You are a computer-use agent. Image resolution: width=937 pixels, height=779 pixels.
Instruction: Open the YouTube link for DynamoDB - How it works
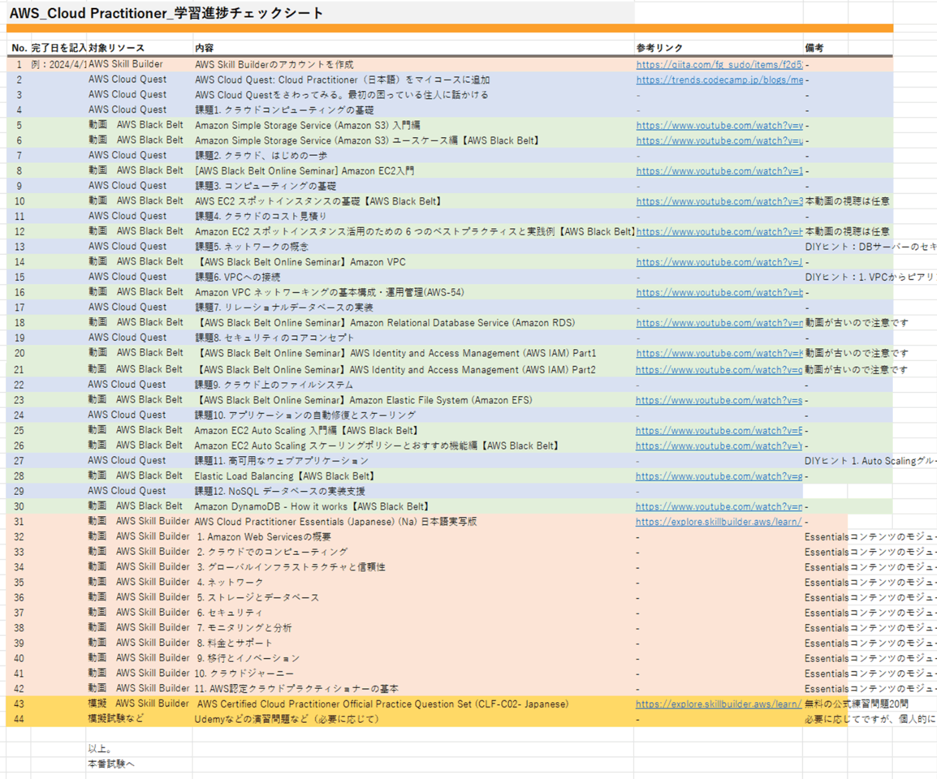click(x=719, y=506)
